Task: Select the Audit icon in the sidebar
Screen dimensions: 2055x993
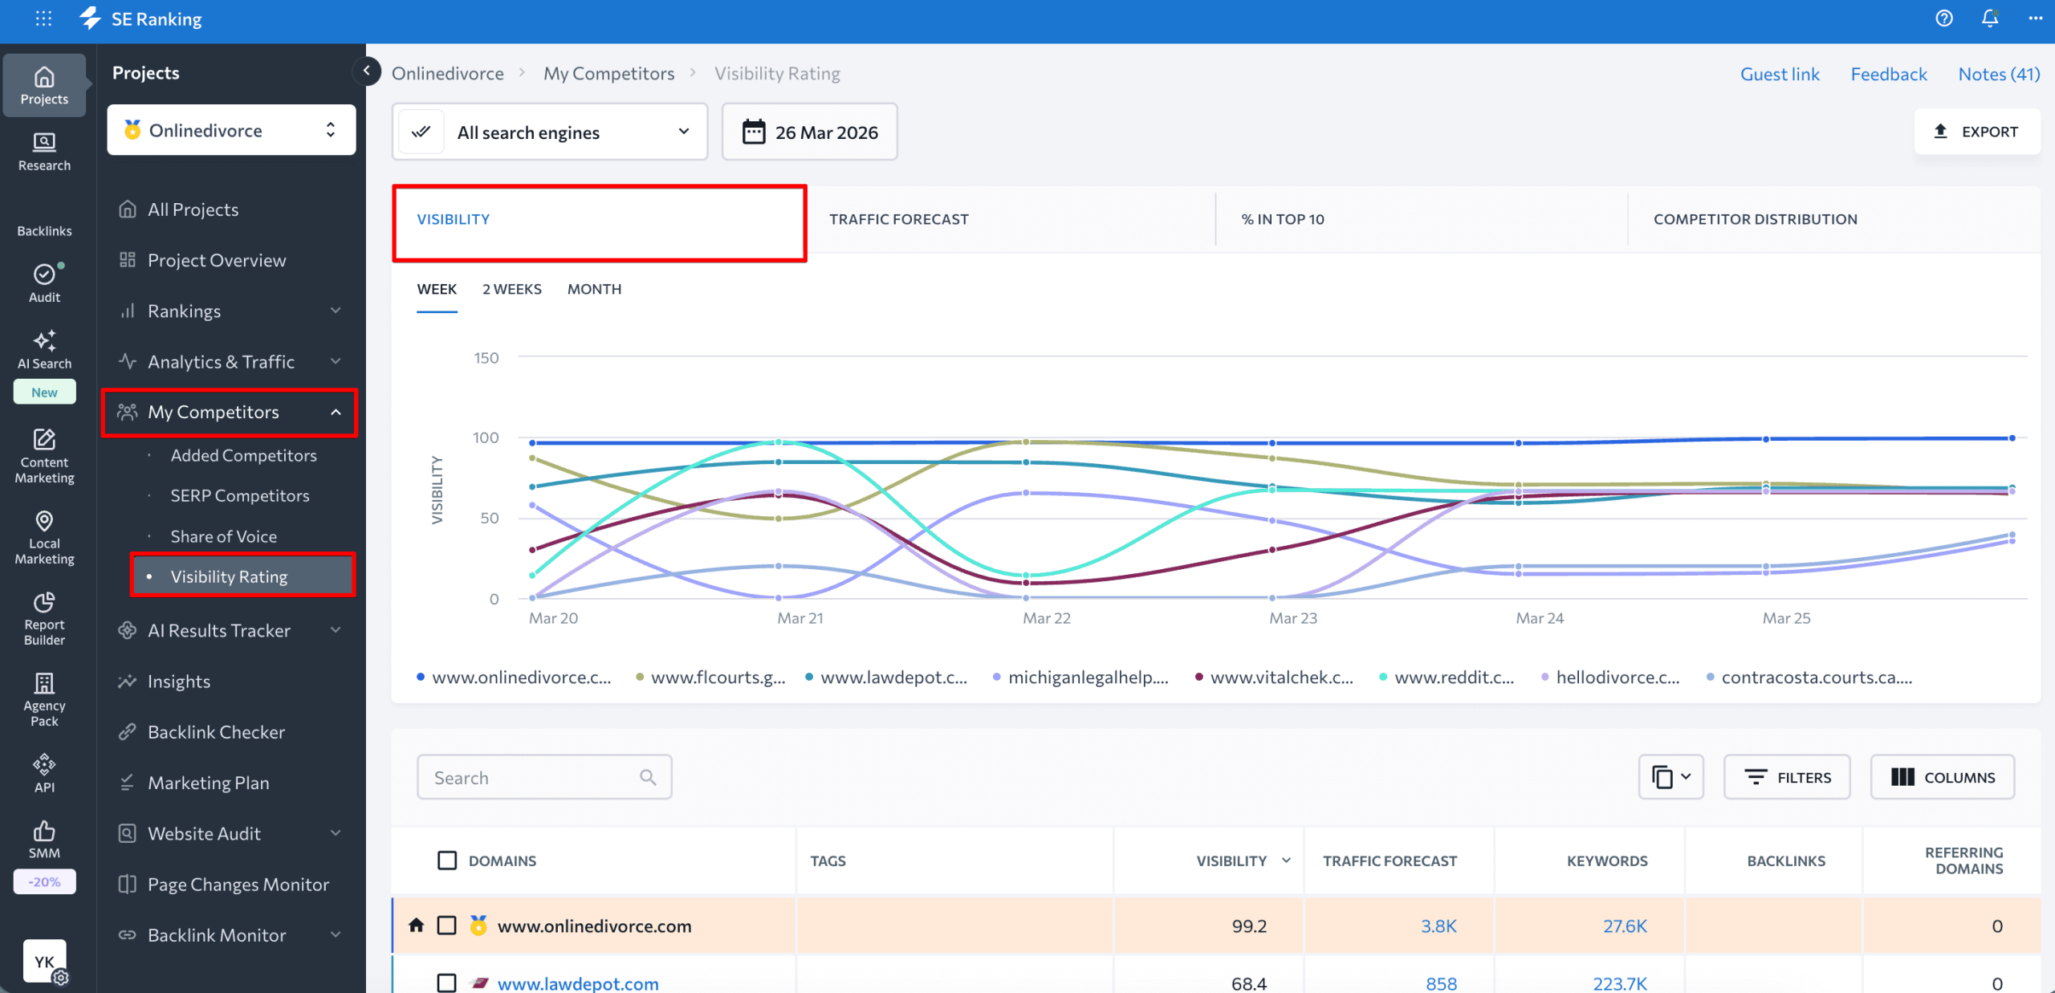Action: click(x=44, y=281)
